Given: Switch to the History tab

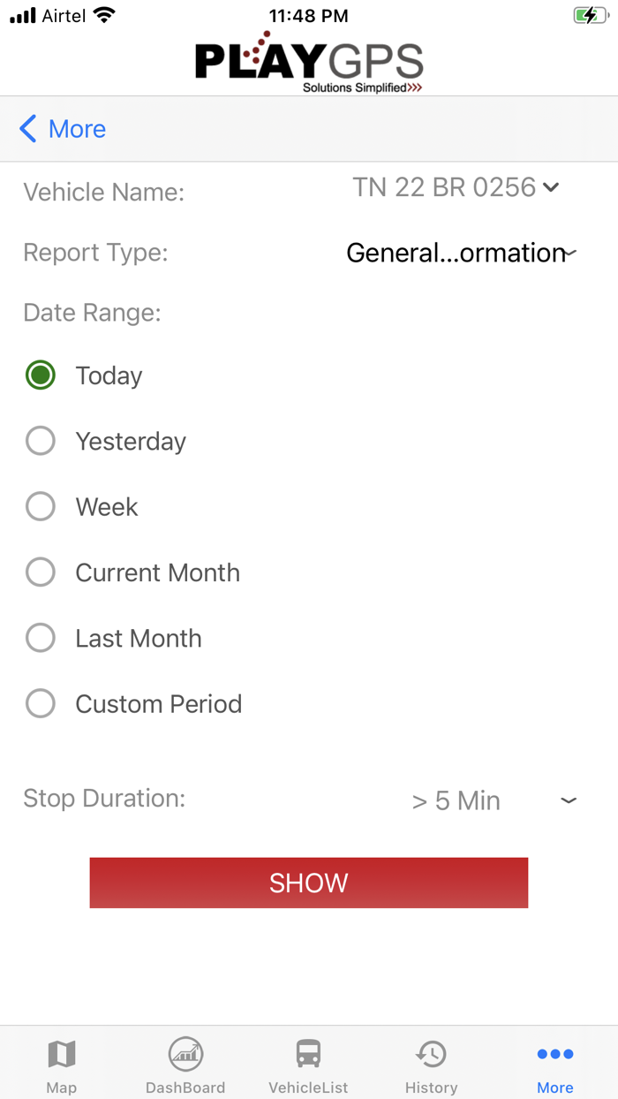Looking at the screenshot, I should [432, 1064].
